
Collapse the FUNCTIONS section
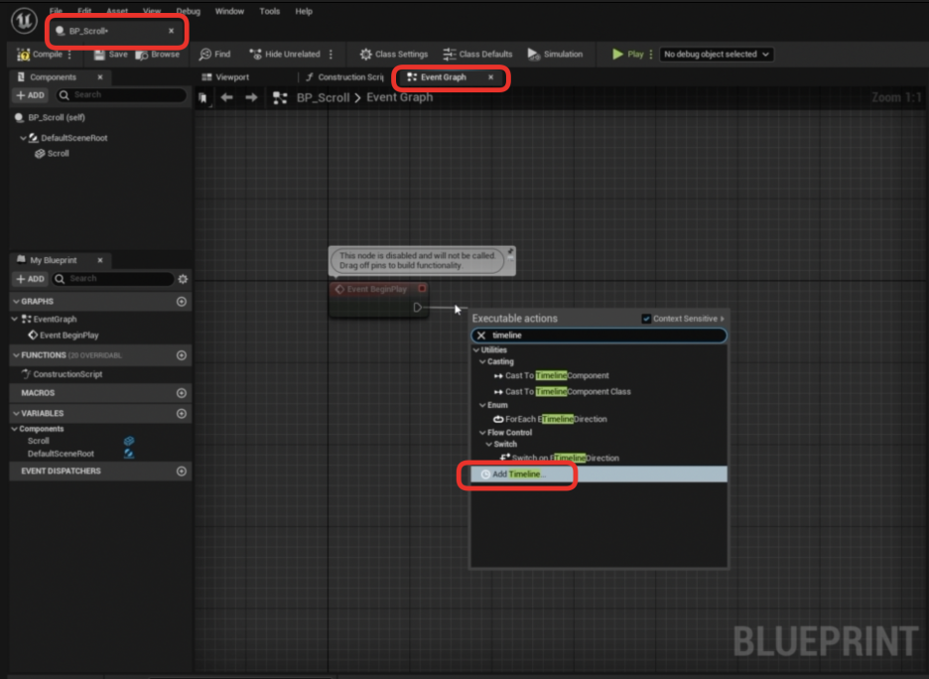(x=16, y=355)
